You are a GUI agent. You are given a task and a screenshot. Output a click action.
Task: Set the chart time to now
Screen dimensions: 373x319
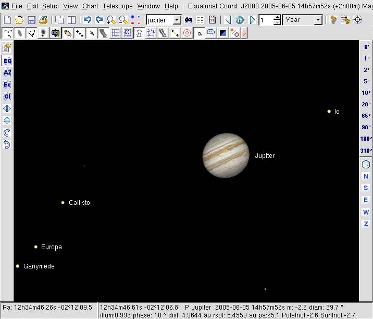coord(240,20)
